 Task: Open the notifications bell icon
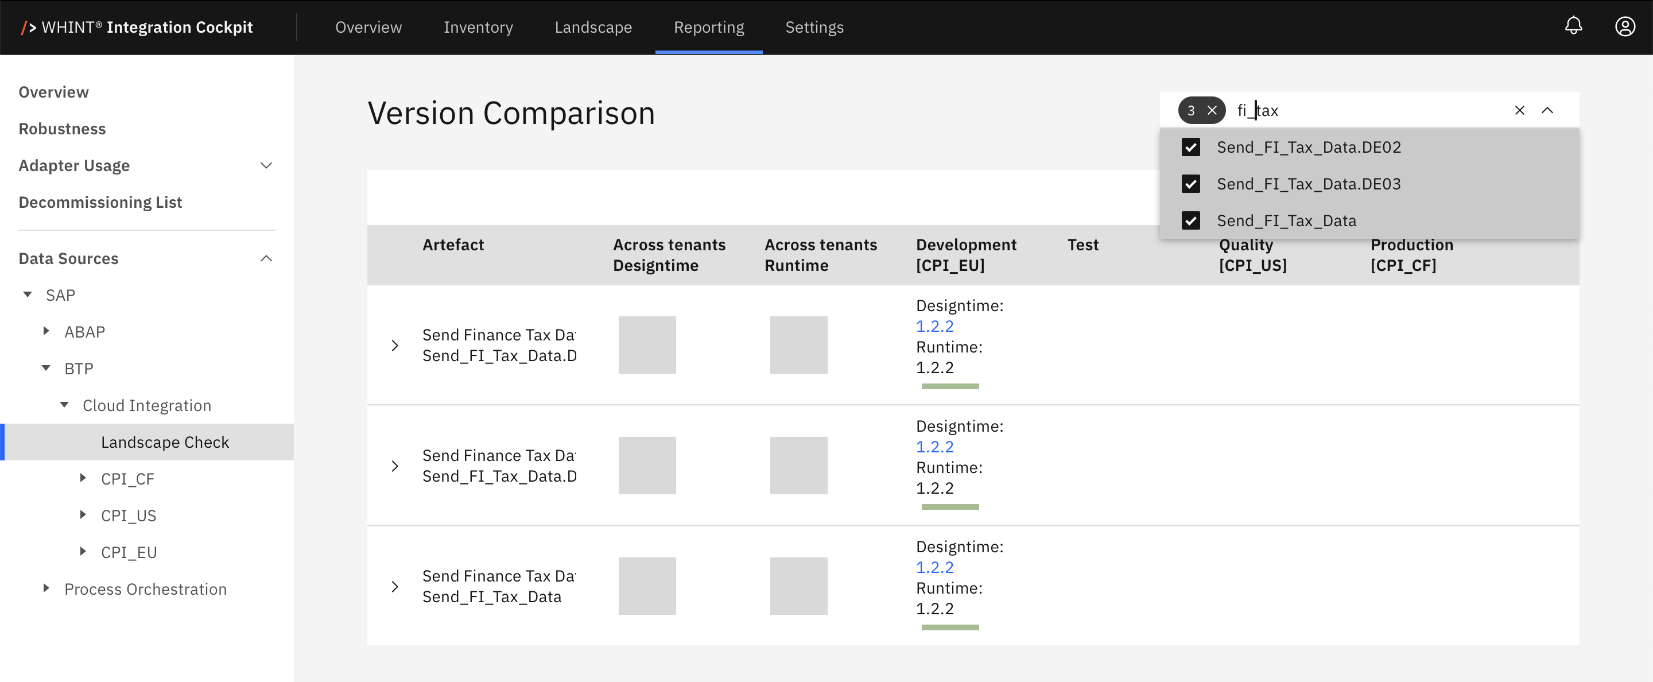[x=1573, y=26]
